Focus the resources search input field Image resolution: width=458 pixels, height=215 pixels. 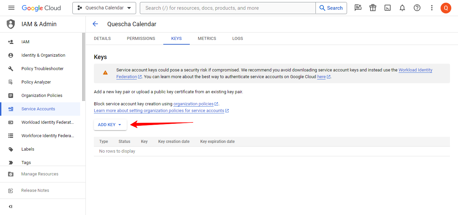[x=228, y=8]
